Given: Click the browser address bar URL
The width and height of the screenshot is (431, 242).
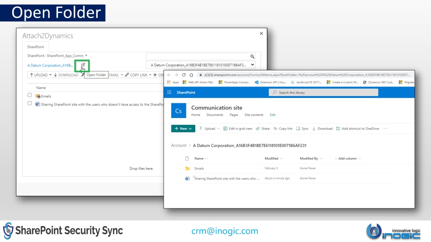Looking at the screenshot, I should coord(307,75).
